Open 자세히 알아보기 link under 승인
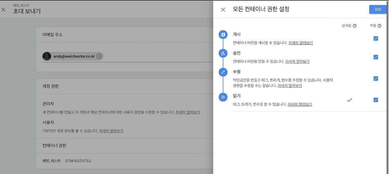Viewport: 389px width, 174px height. click(x=297, y=61)
